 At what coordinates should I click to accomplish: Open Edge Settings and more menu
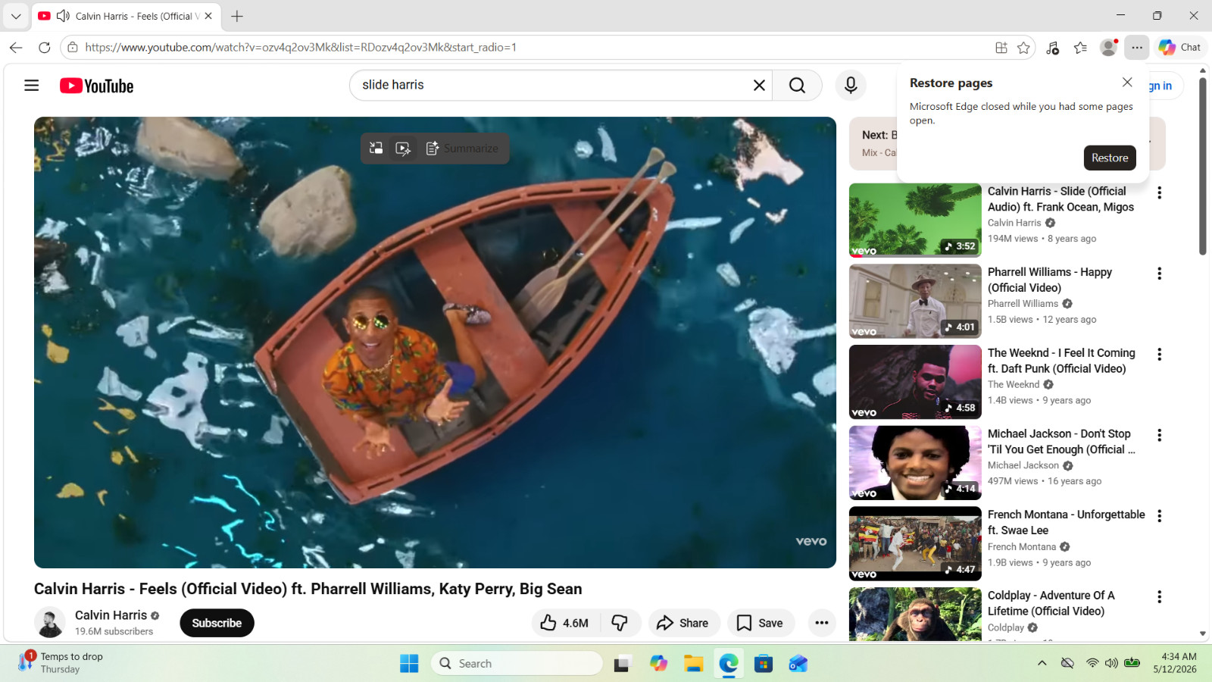coord(1137,47)
